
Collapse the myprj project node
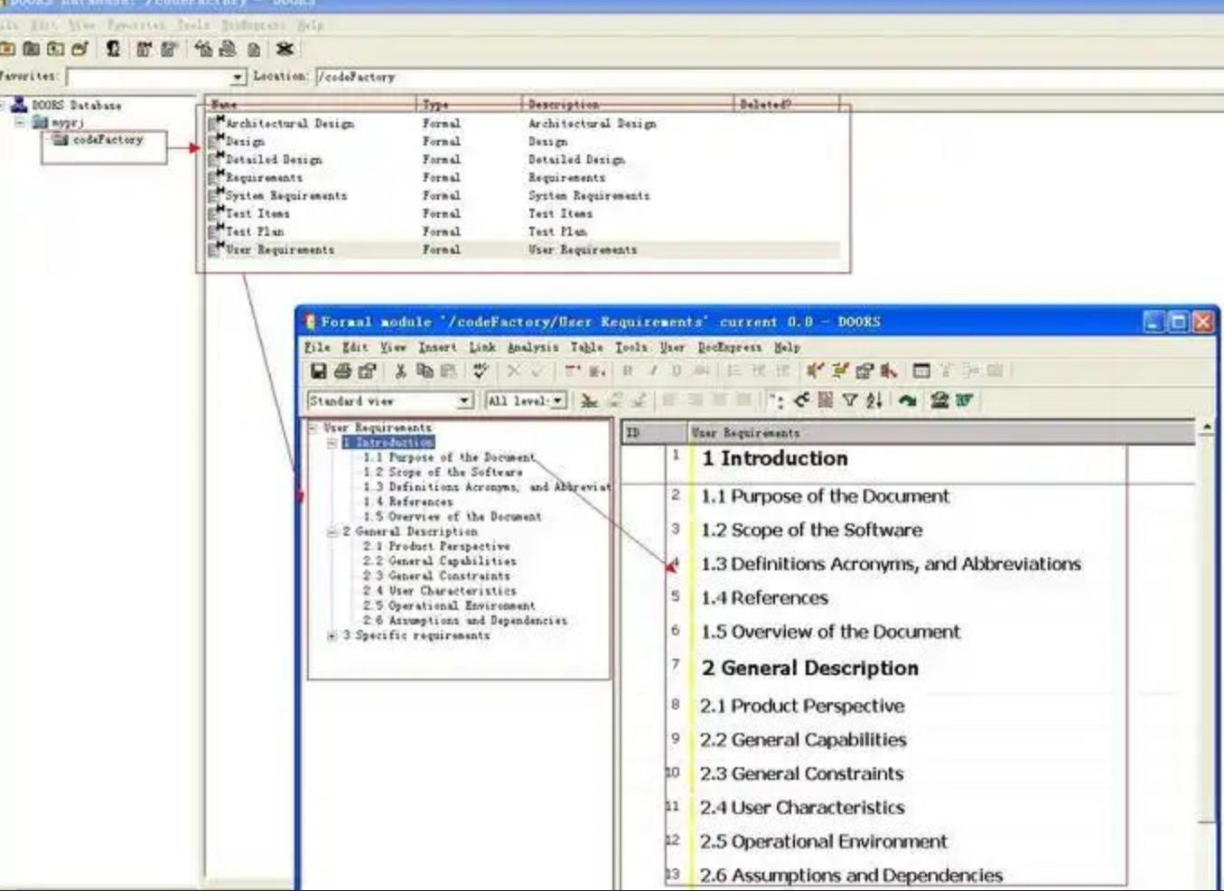[19, 122]
